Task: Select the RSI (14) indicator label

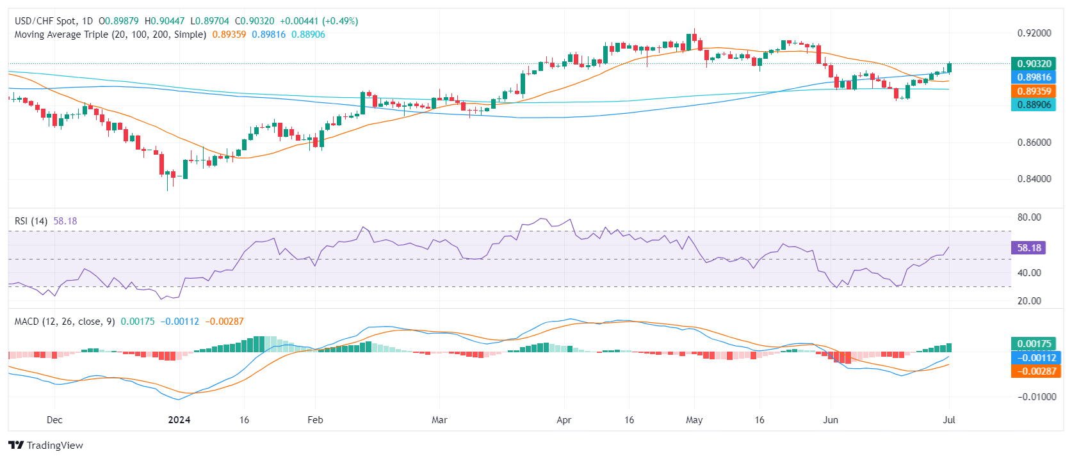Action: pos(31,221)
